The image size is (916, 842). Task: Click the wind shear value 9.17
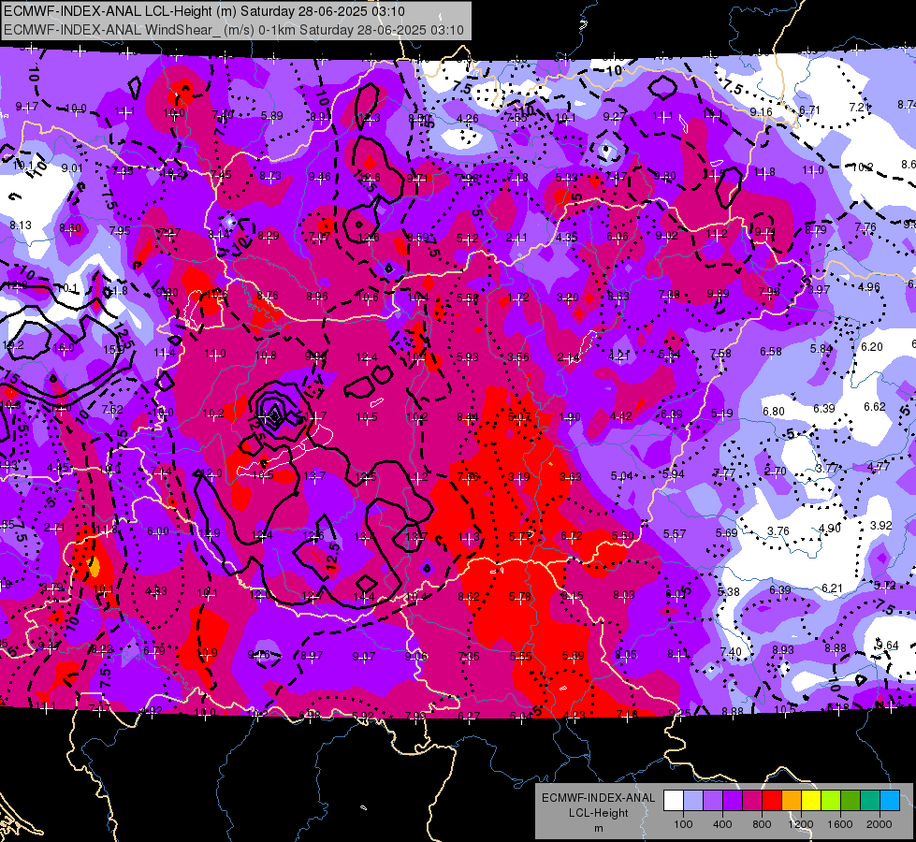coord(27,107)
